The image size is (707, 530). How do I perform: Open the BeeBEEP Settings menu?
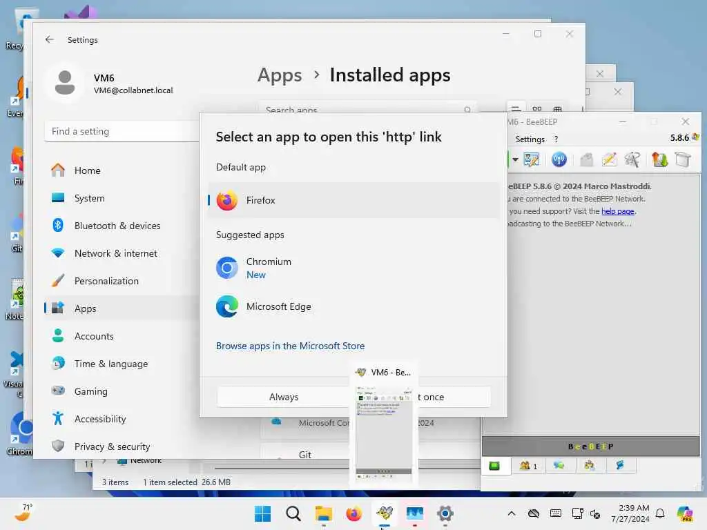[530, 139]
